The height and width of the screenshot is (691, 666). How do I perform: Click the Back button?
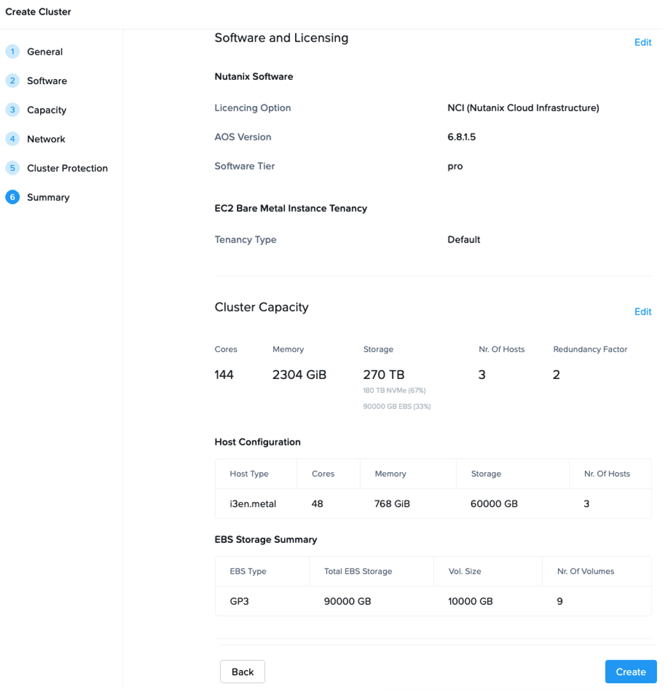(243, 672)
